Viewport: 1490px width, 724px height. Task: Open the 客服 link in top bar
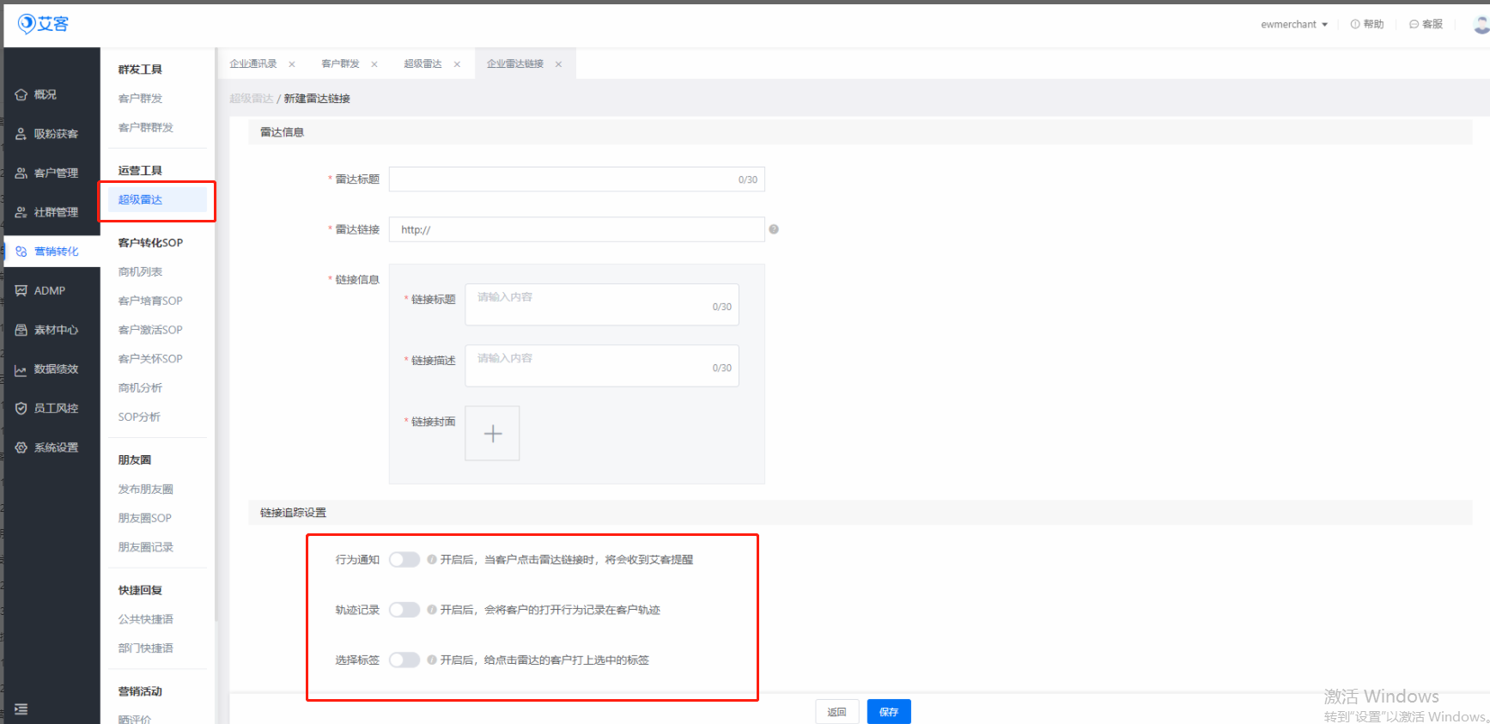click(x=1426, y=24)
